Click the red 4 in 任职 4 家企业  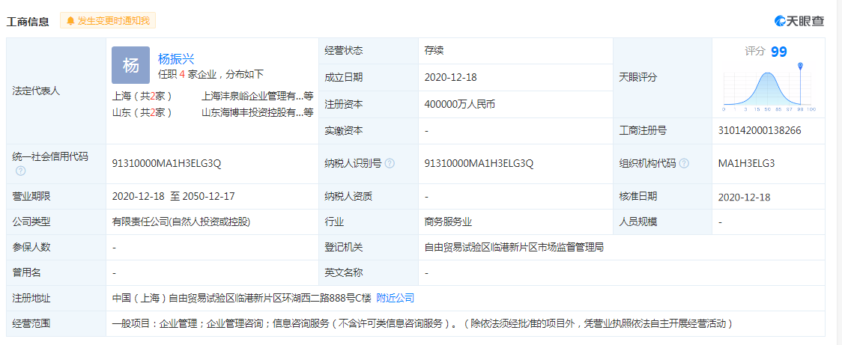pos(182,74)
